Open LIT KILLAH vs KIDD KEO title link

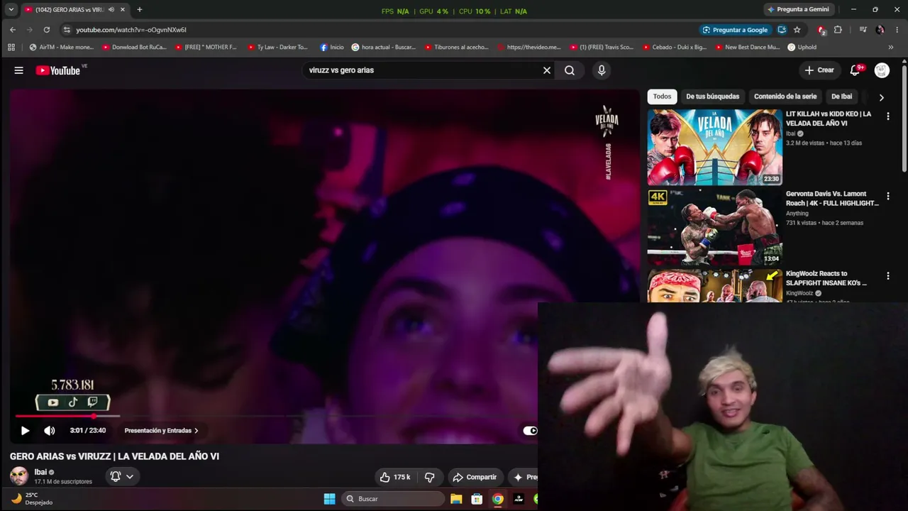[829, 119]
